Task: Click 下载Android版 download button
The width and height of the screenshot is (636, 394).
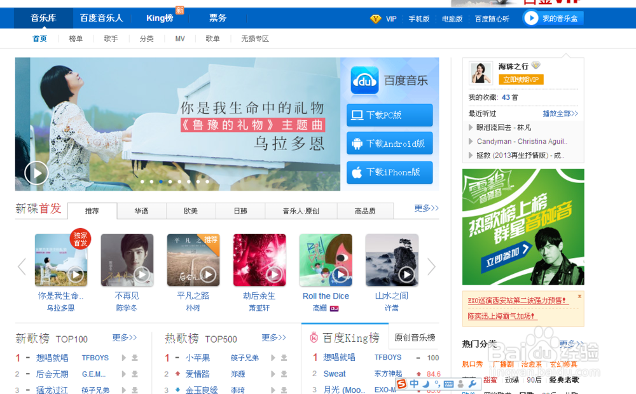Action: click(x=389, y=144)
